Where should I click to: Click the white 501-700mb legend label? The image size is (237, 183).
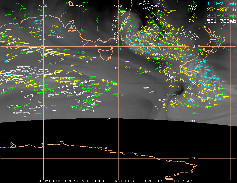pyautogui.click(x=221, y=21)
